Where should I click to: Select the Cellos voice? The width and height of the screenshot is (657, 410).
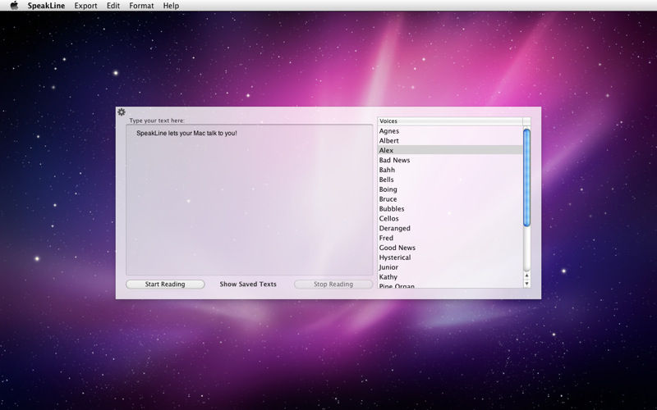coord(450,218)
